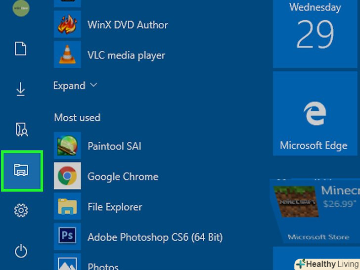
Task: Open the Minecraft Microsoft Store tile
Action: tap(315, 211)
